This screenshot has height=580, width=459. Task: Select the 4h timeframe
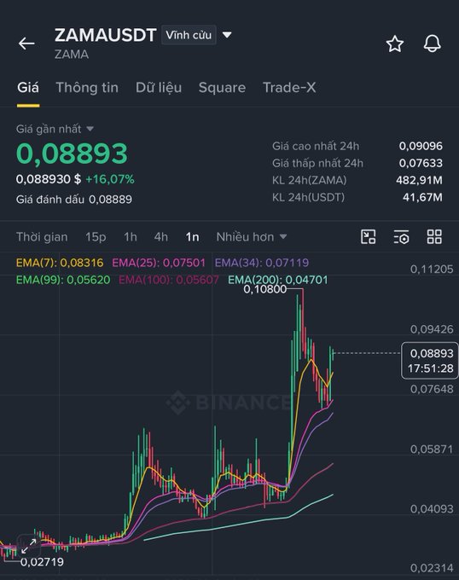tap(161, 237)
